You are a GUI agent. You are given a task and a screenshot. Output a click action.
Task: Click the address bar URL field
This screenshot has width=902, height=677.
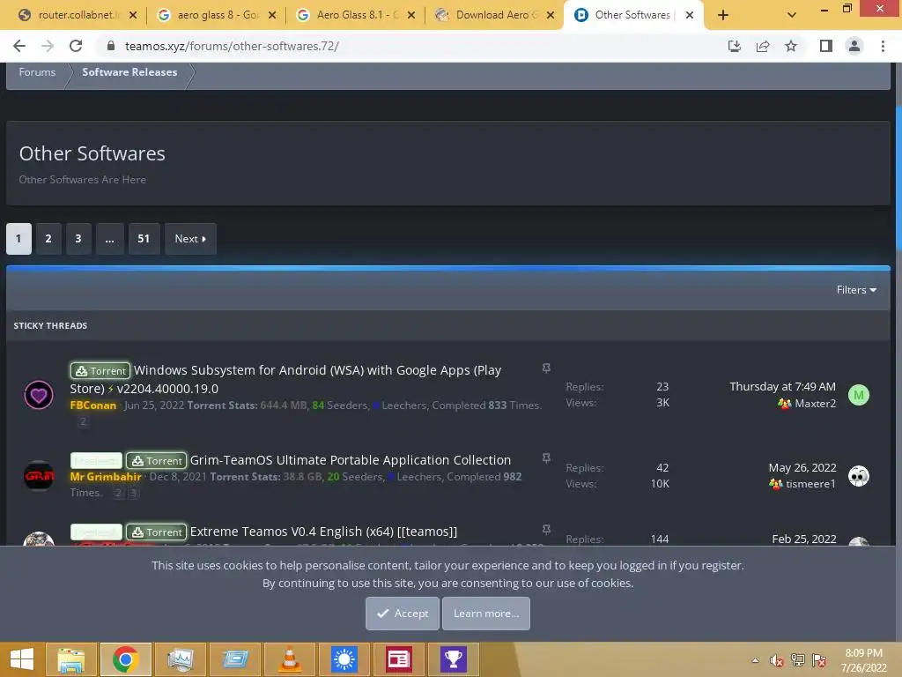tap(414, 46)
